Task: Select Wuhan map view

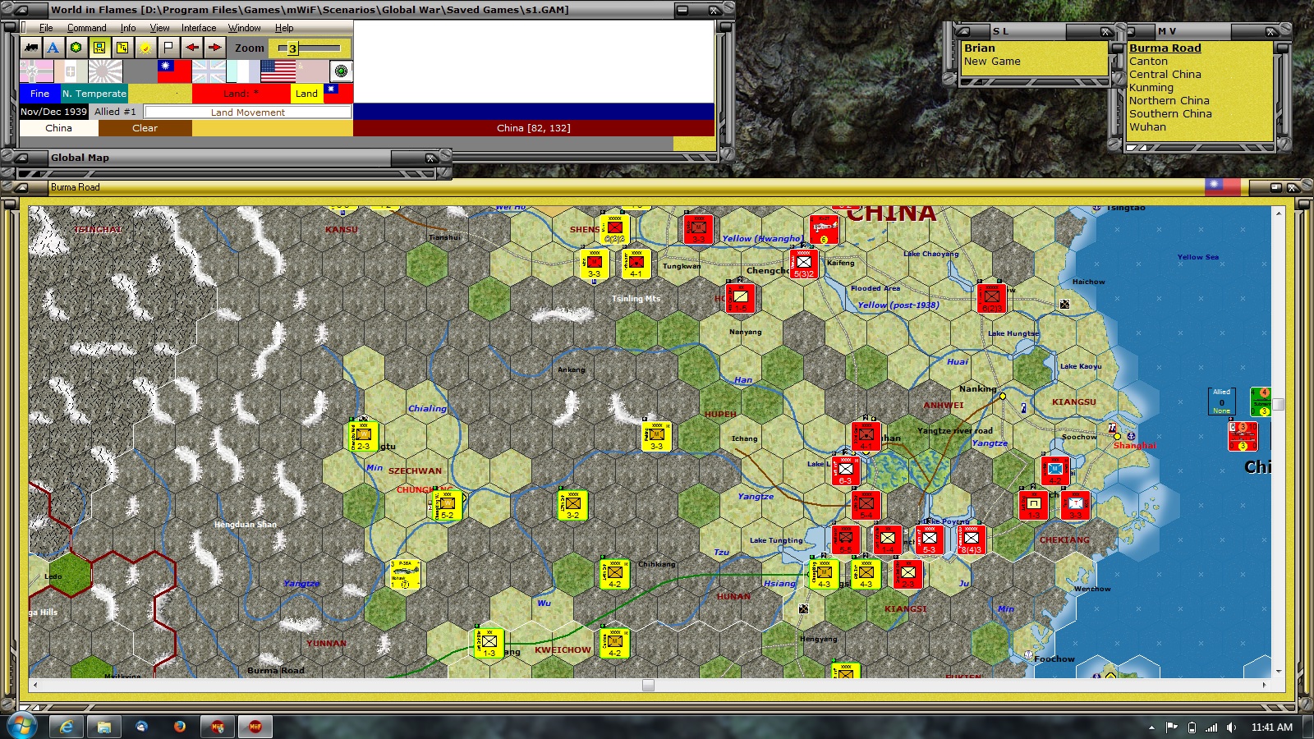Action: click(x=1147, y=127)
